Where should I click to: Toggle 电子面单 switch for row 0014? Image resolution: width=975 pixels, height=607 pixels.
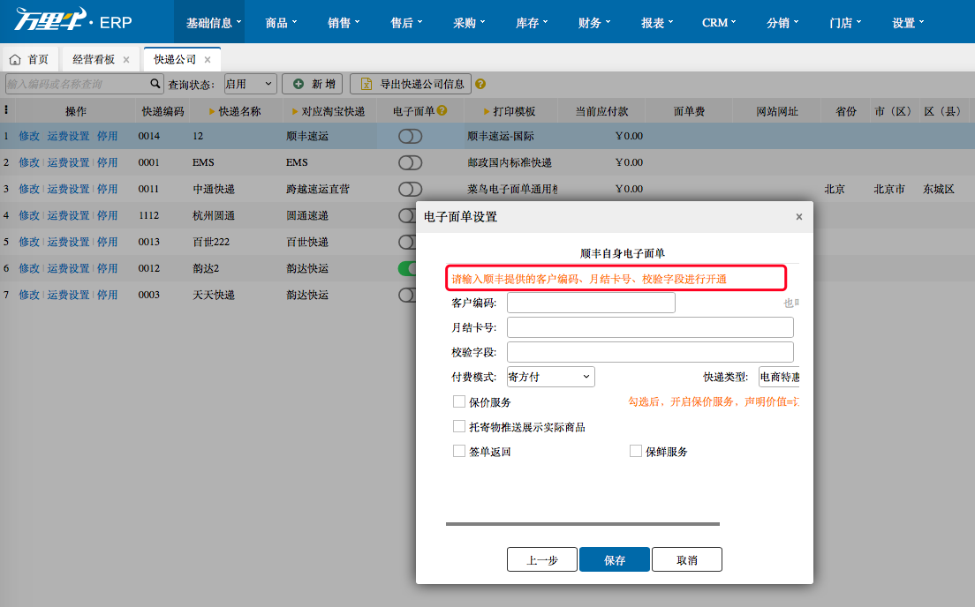click(x=411, y=136)
